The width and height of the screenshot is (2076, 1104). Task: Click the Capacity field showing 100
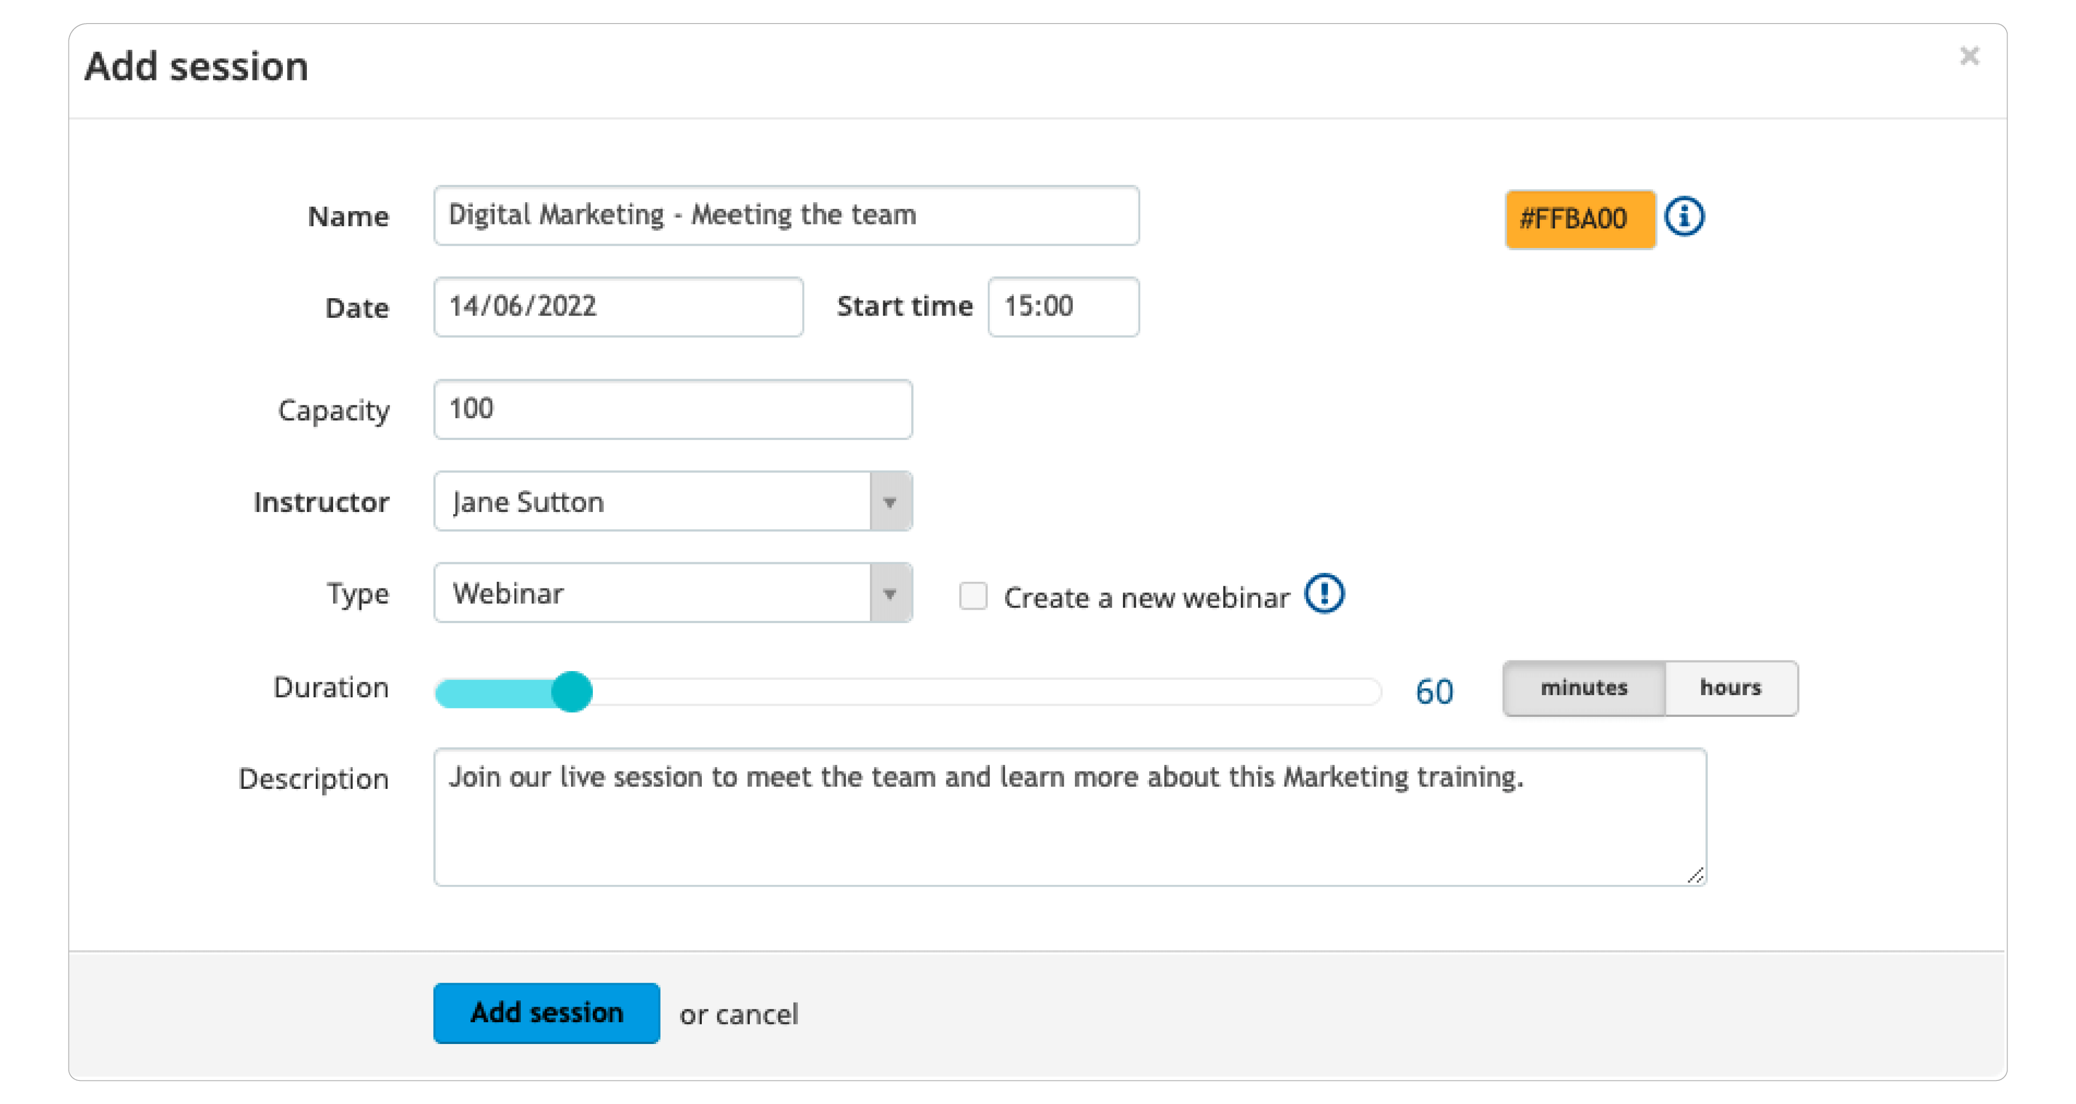coord(672,409)
